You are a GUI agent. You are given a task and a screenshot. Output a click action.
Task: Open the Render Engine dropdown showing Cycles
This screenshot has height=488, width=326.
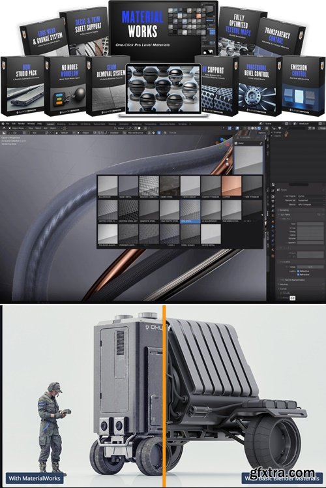(x=310, y=196)
